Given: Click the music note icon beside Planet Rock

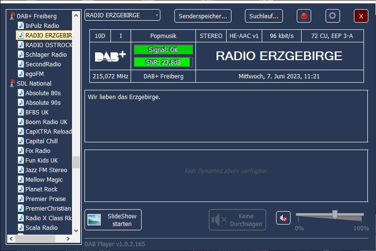Looking at the screenshot, I should 21,189.
